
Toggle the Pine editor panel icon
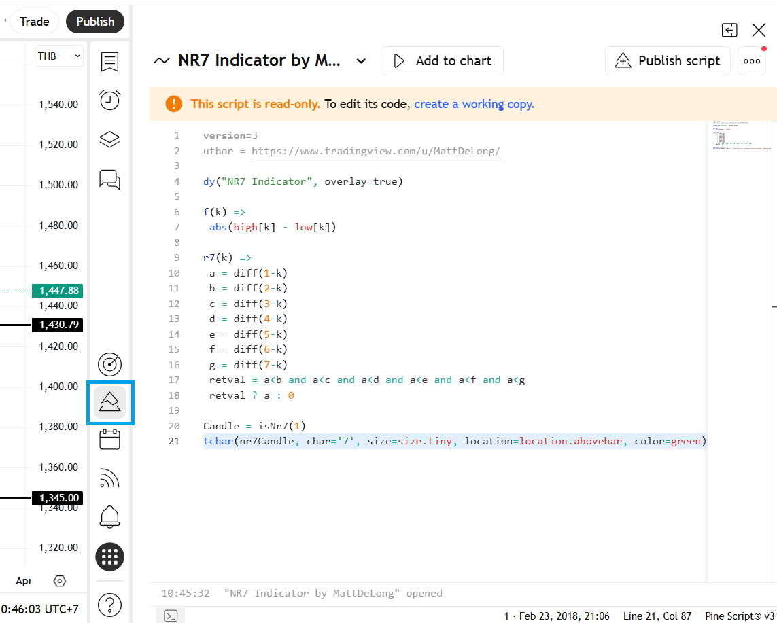pyautogui.click(x=110, y=403)
